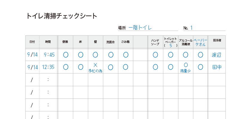Click the 床 circle mark for 12:35
This screenshot has width=251, height=119.
coord(80,67)
